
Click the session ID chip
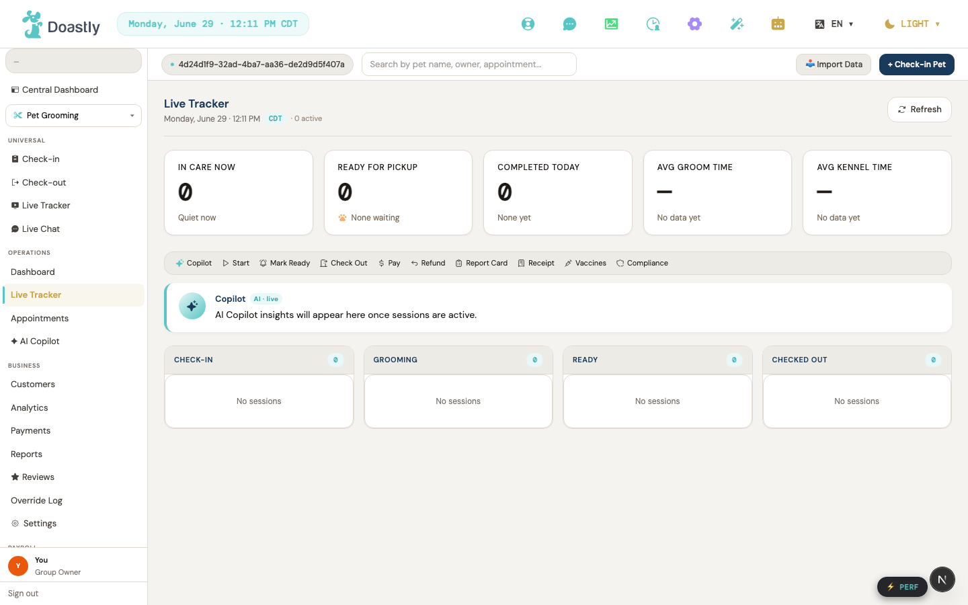click(257, 65)
